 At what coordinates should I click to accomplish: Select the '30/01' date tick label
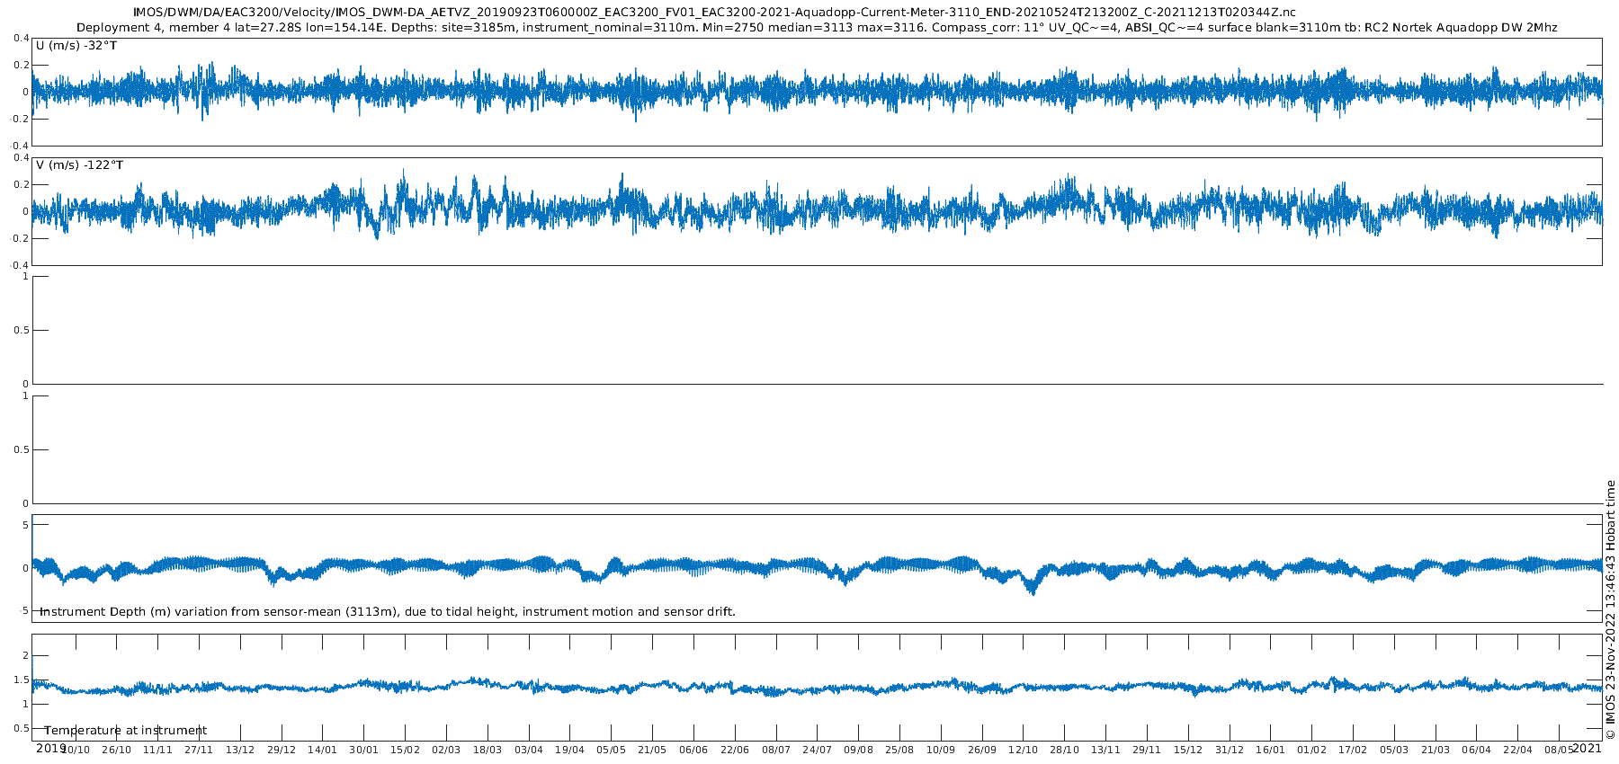click(x=363, y=750)
